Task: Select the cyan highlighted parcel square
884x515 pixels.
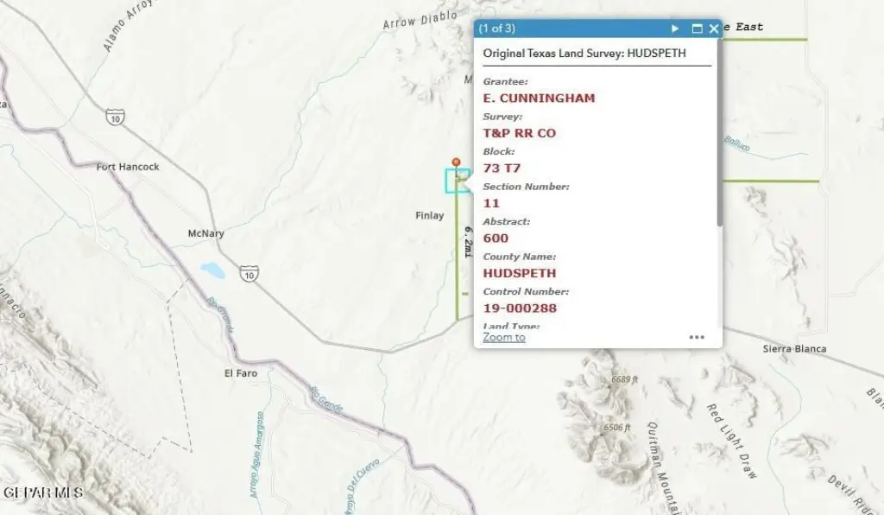Action: (455, 181)
